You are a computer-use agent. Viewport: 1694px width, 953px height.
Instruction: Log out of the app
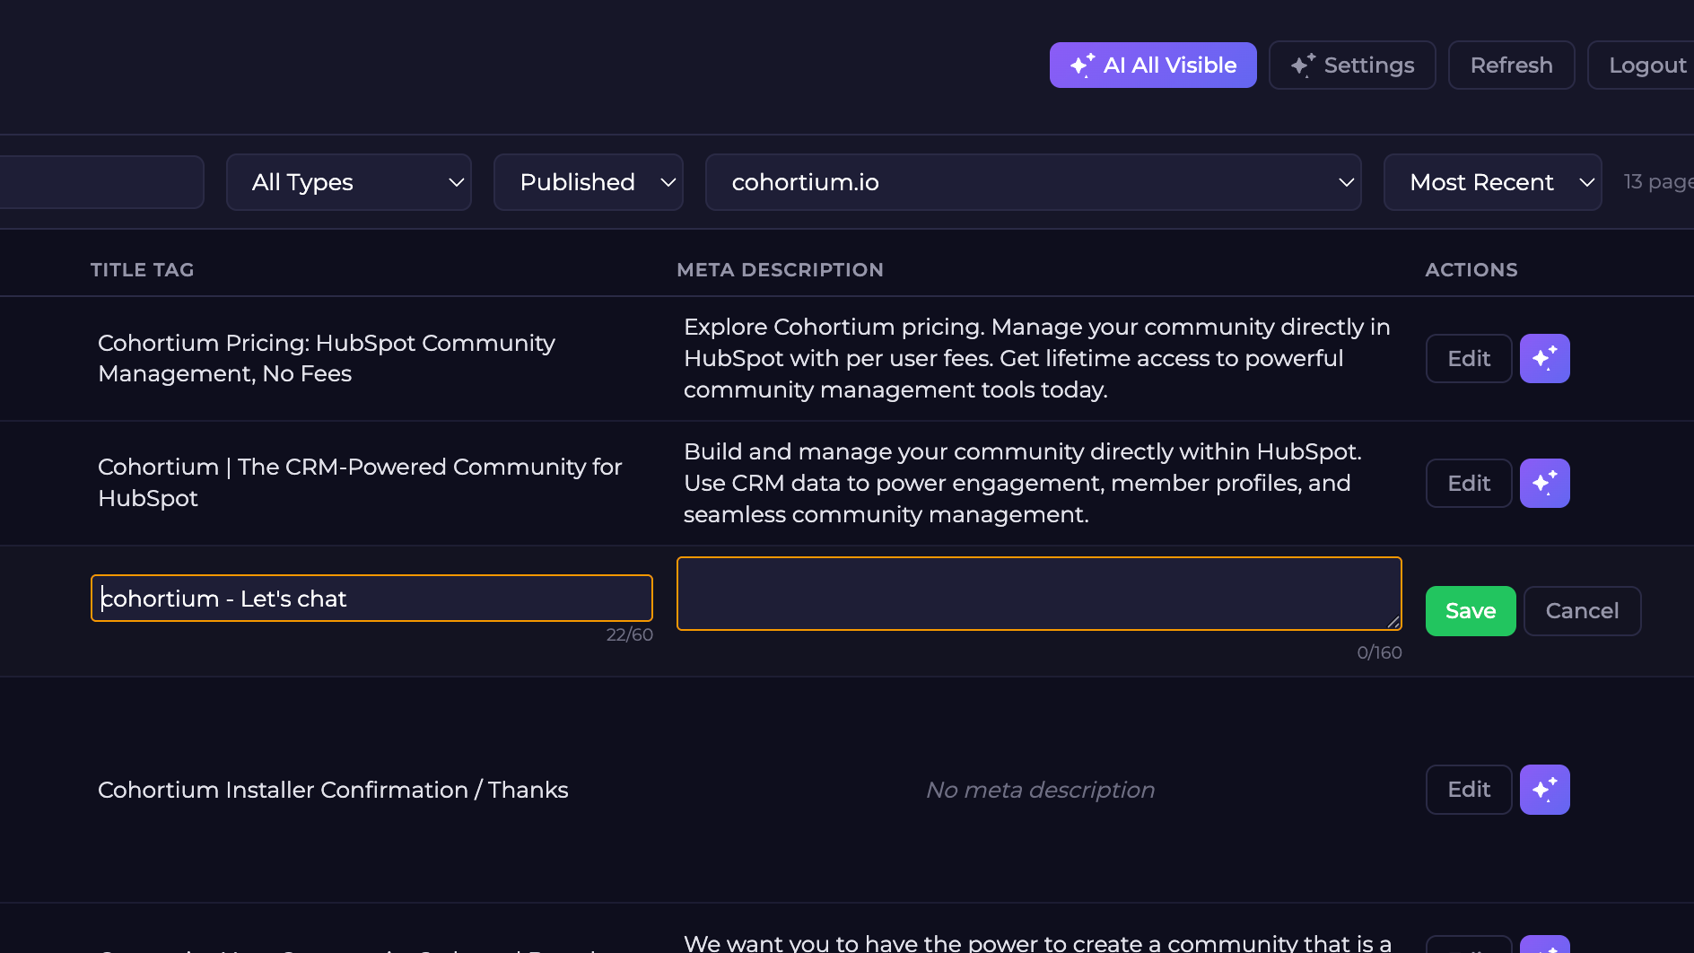(x=1641, y=66)
